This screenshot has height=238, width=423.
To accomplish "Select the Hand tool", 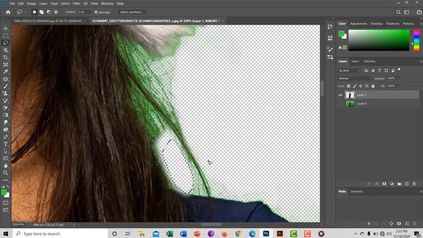I will 5,166.
